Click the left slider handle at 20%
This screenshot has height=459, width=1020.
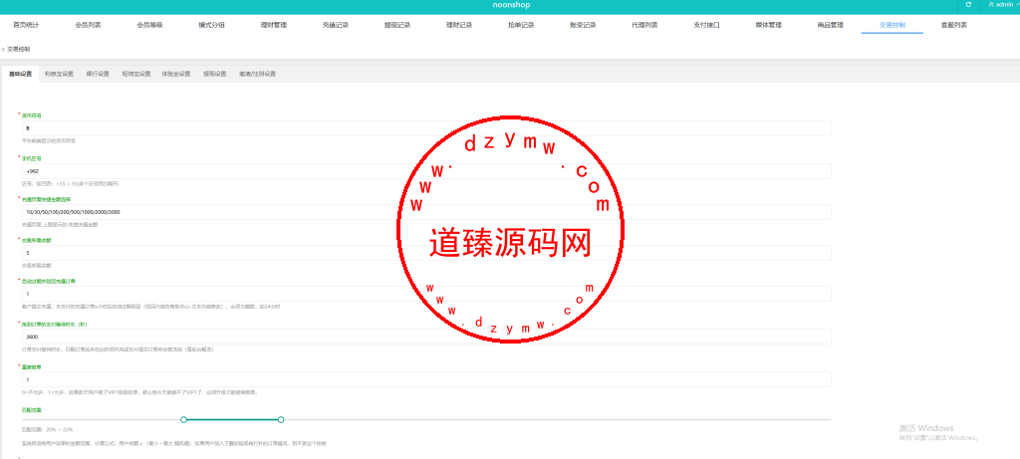point(183,419)
